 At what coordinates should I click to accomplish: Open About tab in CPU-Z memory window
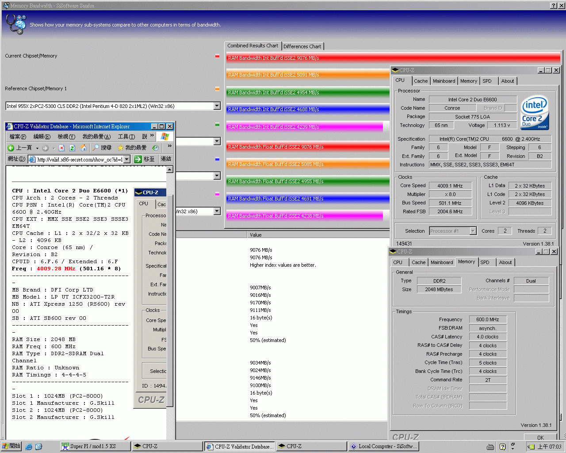[505, 262]
